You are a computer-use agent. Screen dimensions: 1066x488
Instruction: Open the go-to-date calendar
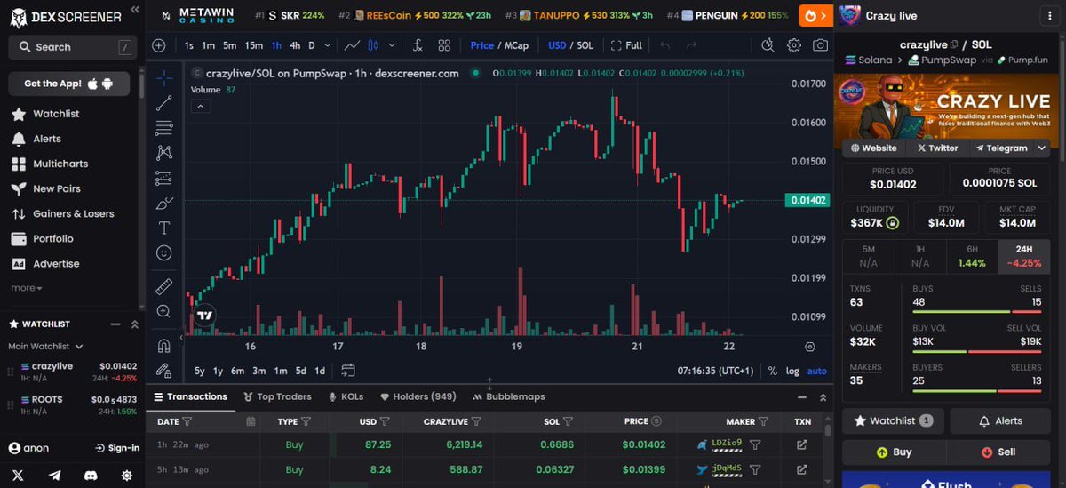coord(347,371)
